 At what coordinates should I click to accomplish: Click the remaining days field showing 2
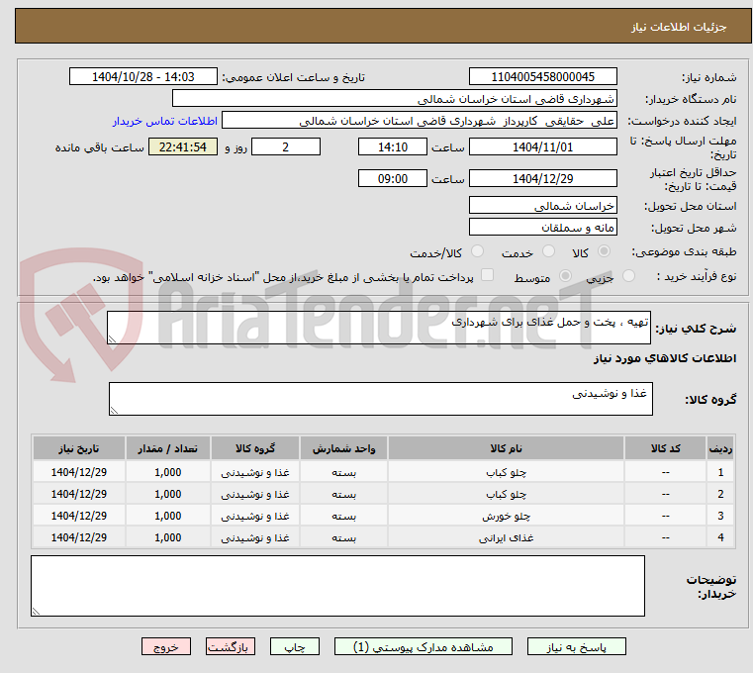286,147
